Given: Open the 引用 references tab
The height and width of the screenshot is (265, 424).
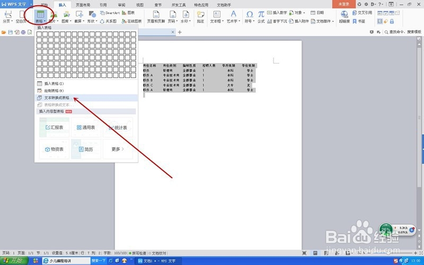Looking at the screenshot, I should click(103, 5).
